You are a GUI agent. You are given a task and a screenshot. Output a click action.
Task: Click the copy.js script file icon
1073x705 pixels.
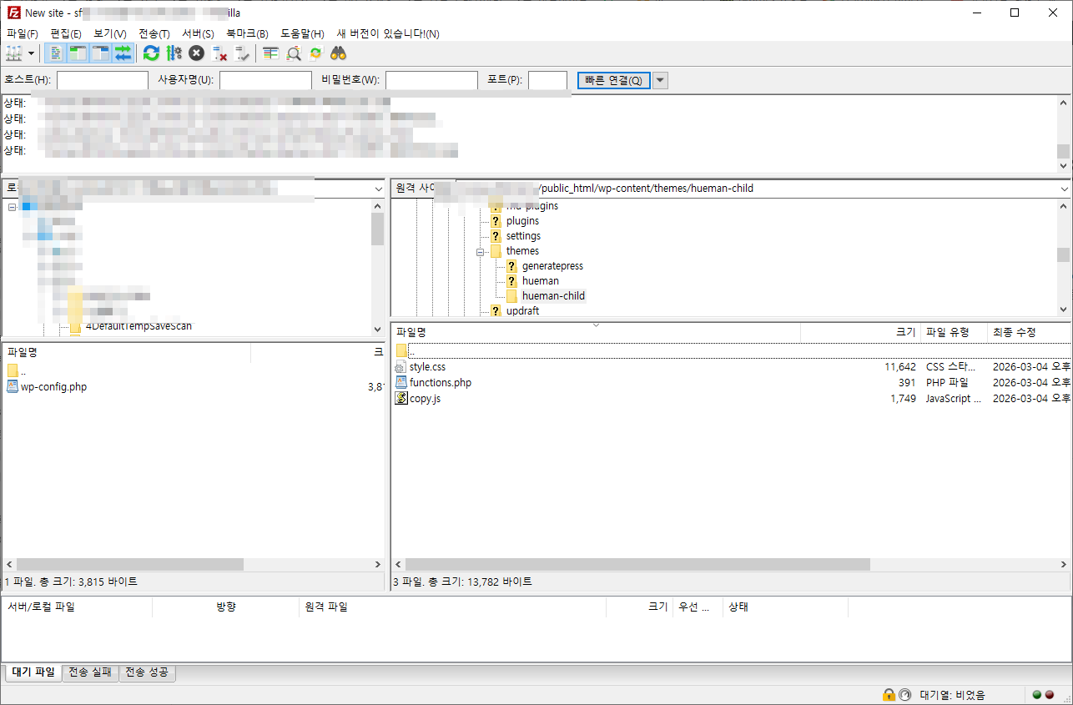click(x=400, y=399)
